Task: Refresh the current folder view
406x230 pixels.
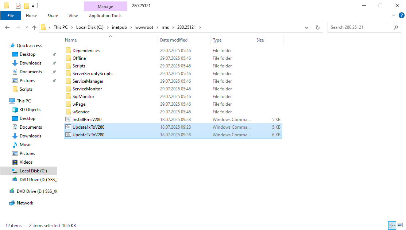Action: [318, 27]
